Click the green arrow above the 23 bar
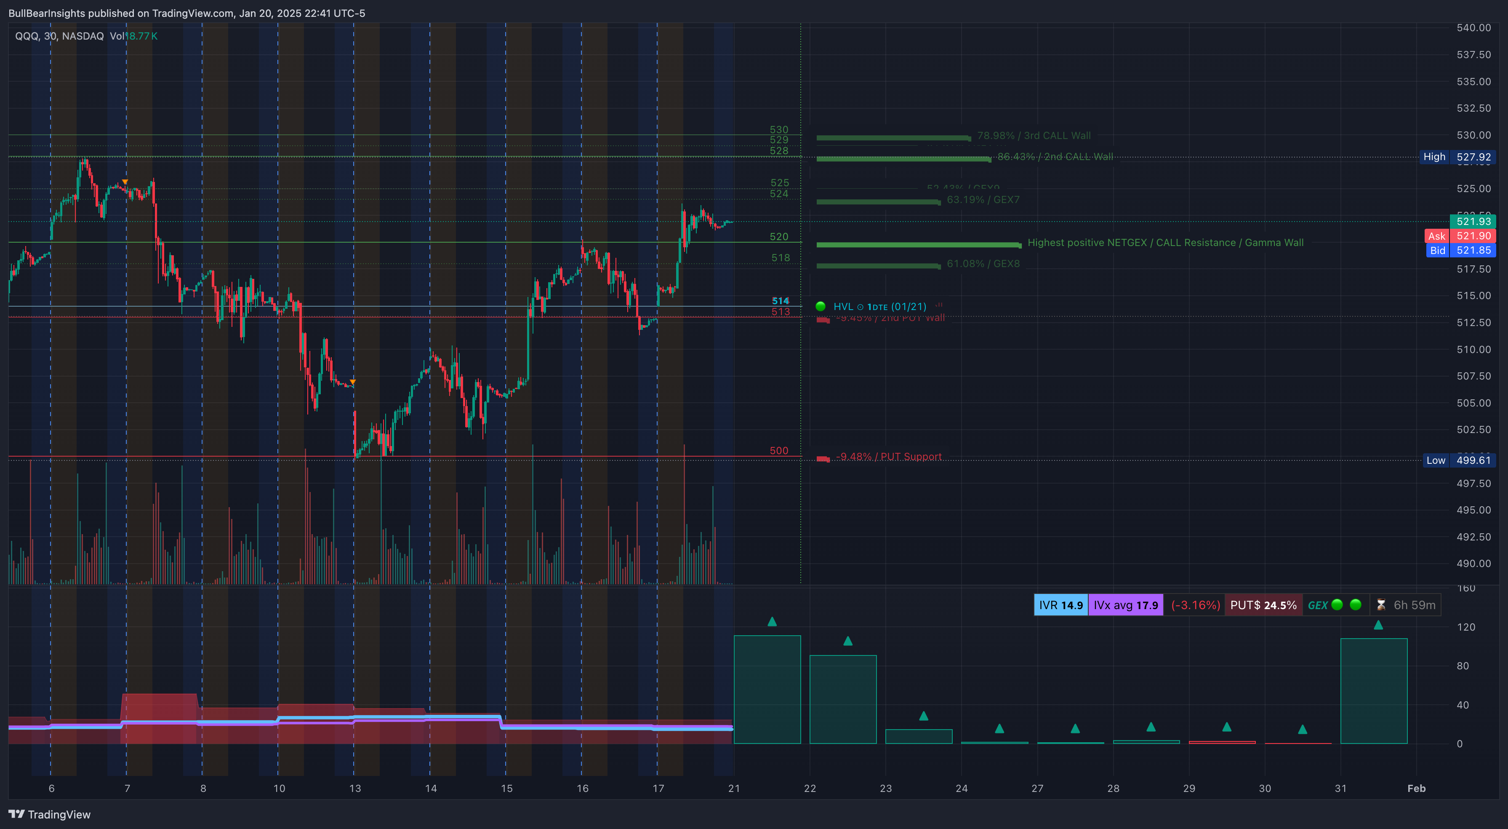The image size is (1508, 829). (923, 716)
